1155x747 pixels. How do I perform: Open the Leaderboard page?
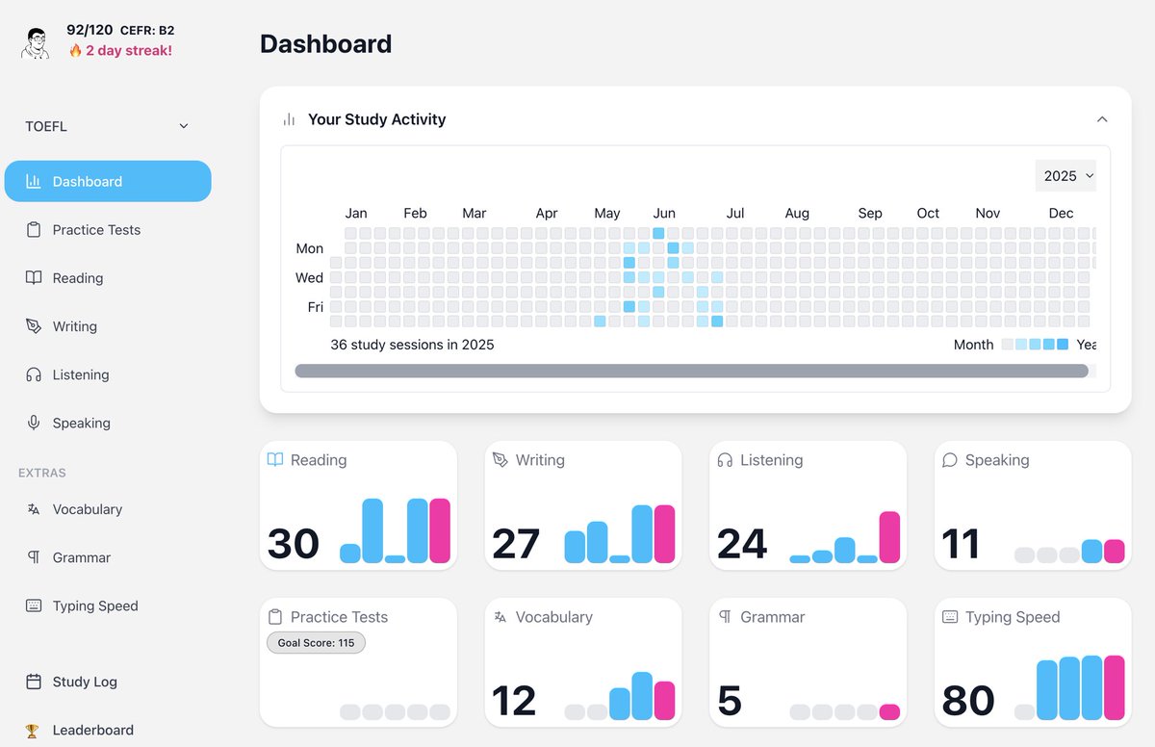click(108, 730)
